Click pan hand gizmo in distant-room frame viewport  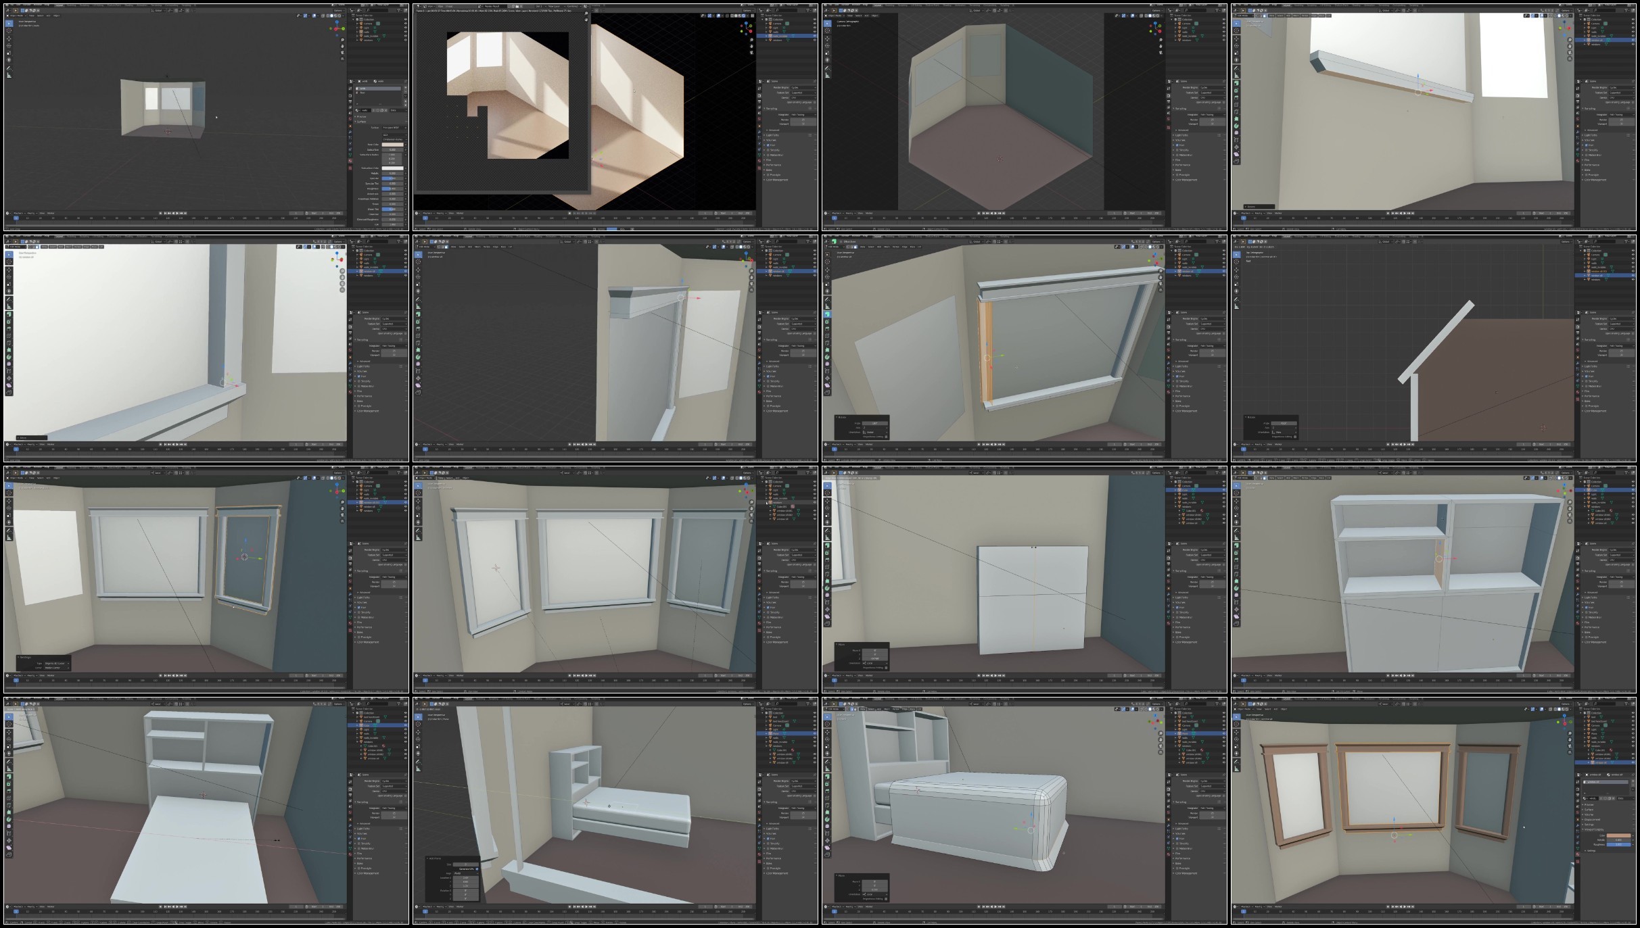pyautogui.click(x=343, y=46)
